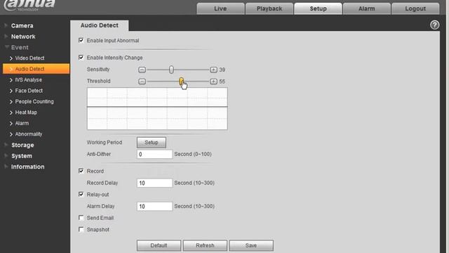
Task: Click the Refresh button
Action: tap(205, 245)
